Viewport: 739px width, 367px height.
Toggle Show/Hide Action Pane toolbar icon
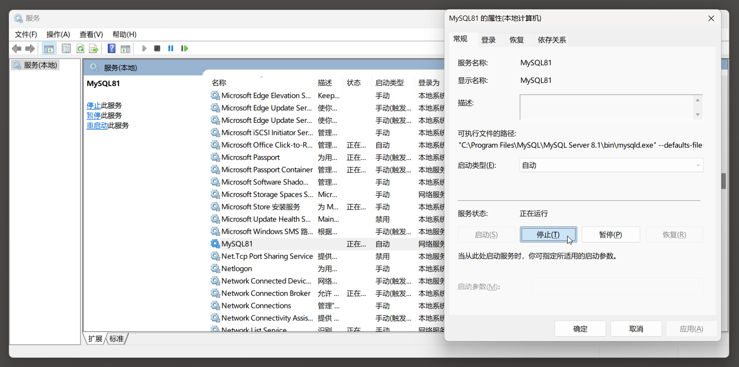125,48
